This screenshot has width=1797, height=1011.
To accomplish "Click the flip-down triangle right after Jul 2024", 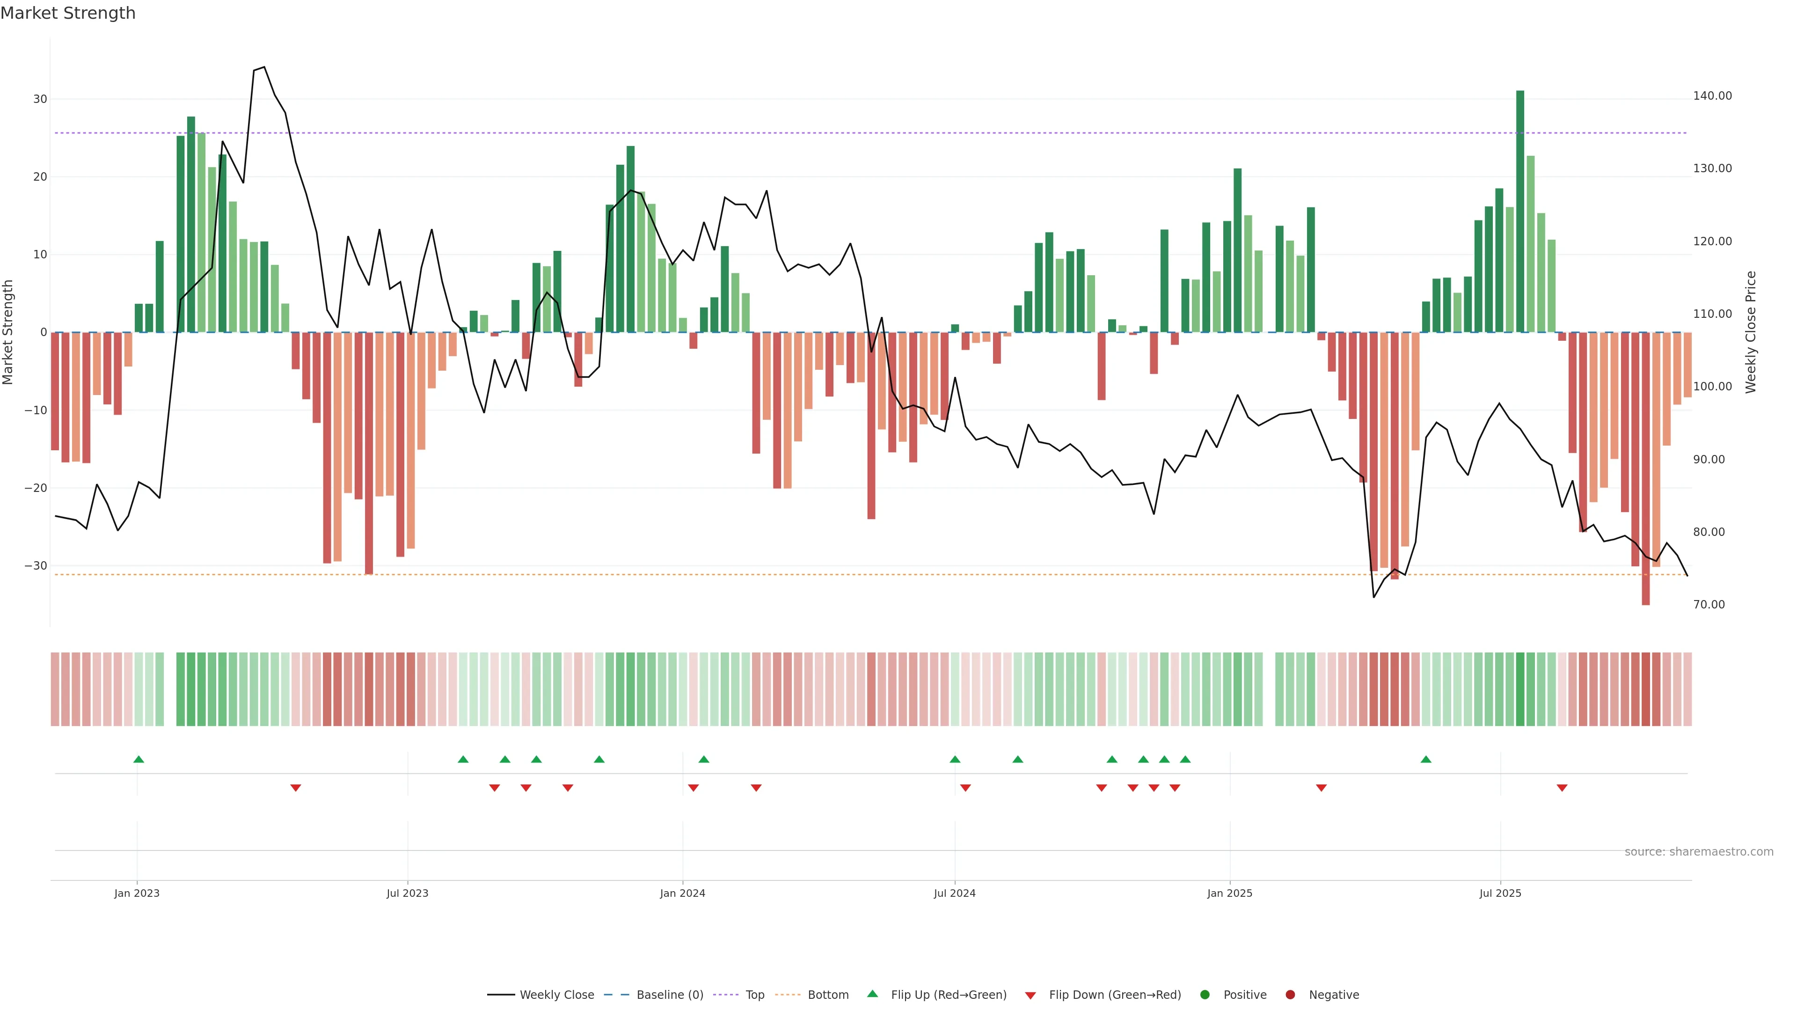I will pyautogui.click(x=965, y=788).
